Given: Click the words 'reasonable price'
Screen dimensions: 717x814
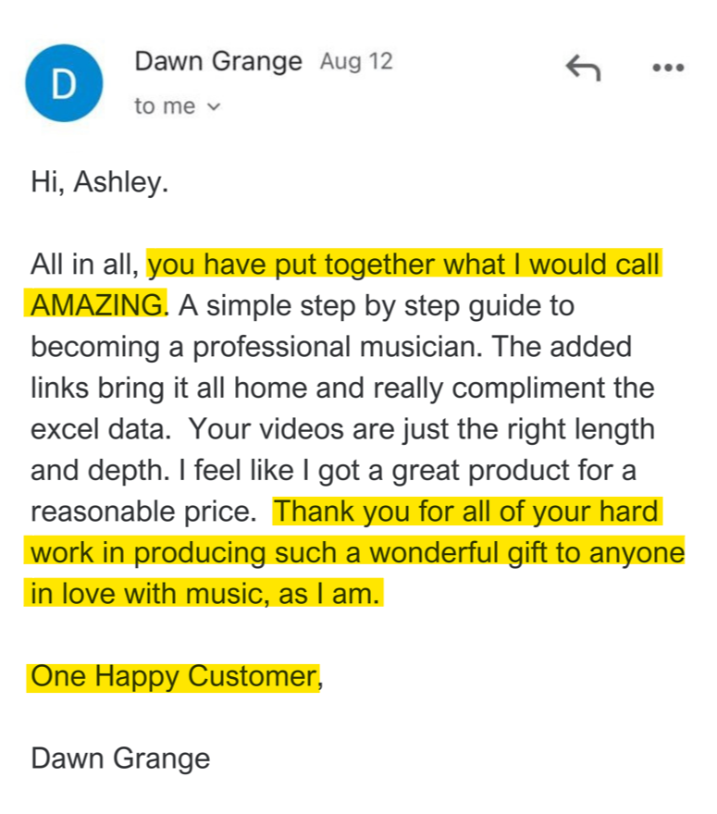Looking at the screenshot, I should tap(143, 512).
